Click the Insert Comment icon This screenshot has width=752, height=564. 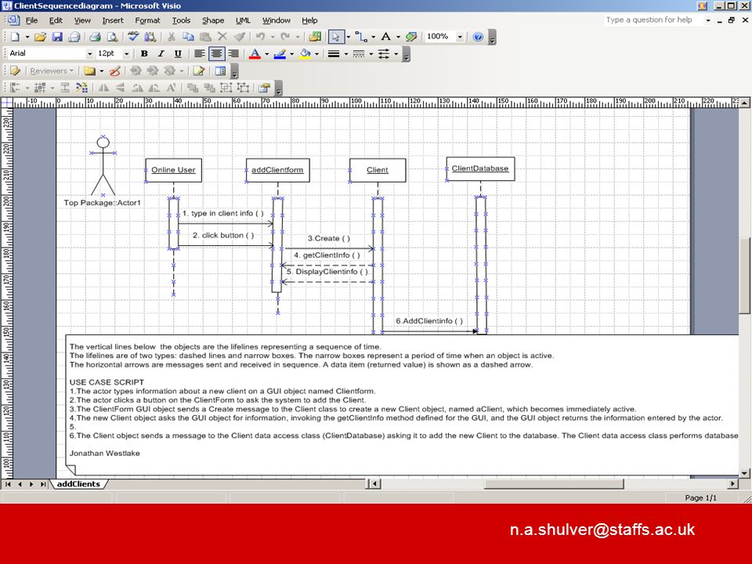click(x=89, y=71)
